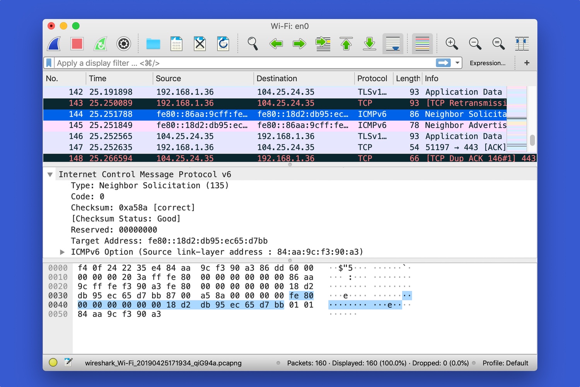The width and height of the screenshot is (580, 387).
Task: Sort by Source column header
Action: (x=203, y=79)
